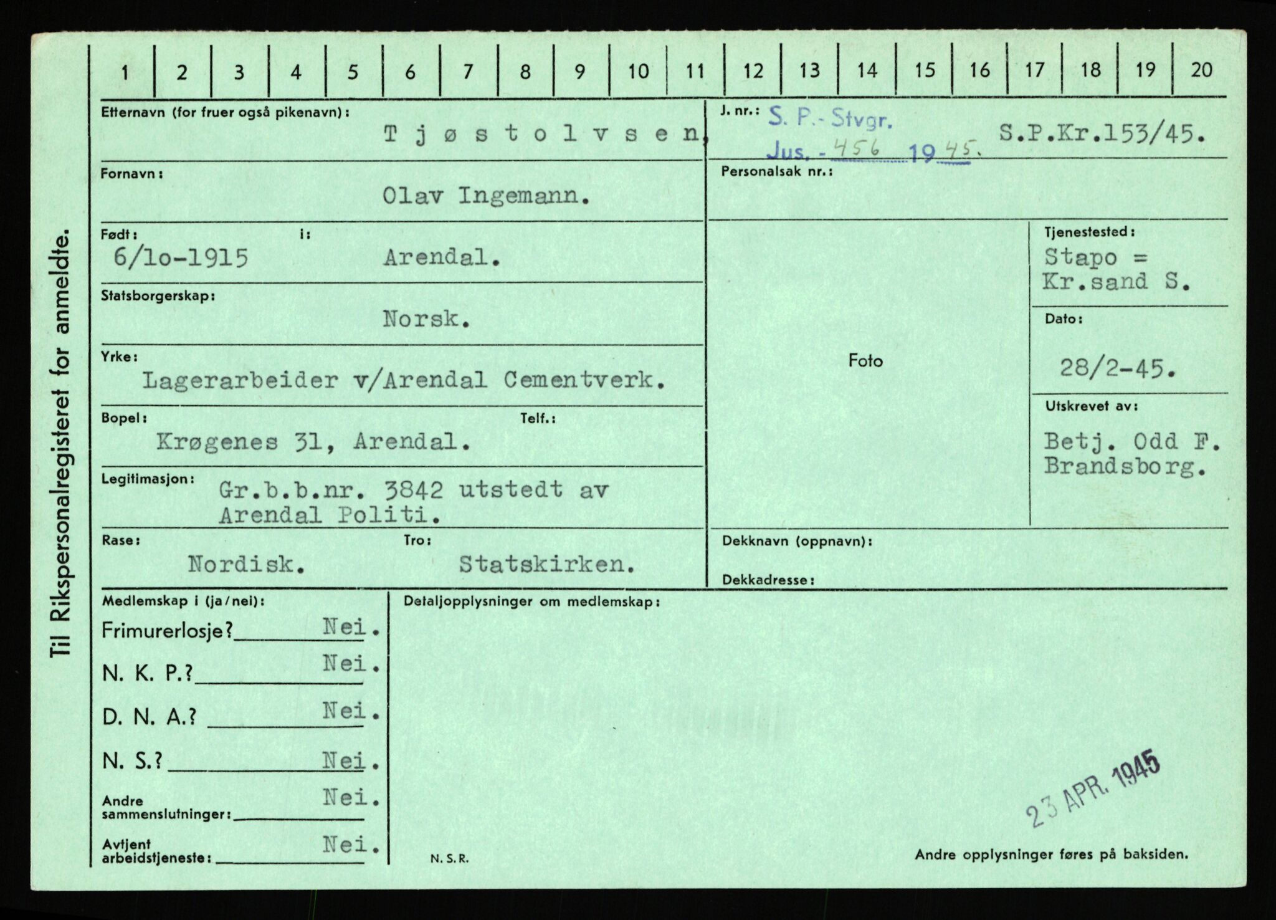The image size is (1276, 920).
Task: Click index number 6 in top ruler
Action: (410, 72)
